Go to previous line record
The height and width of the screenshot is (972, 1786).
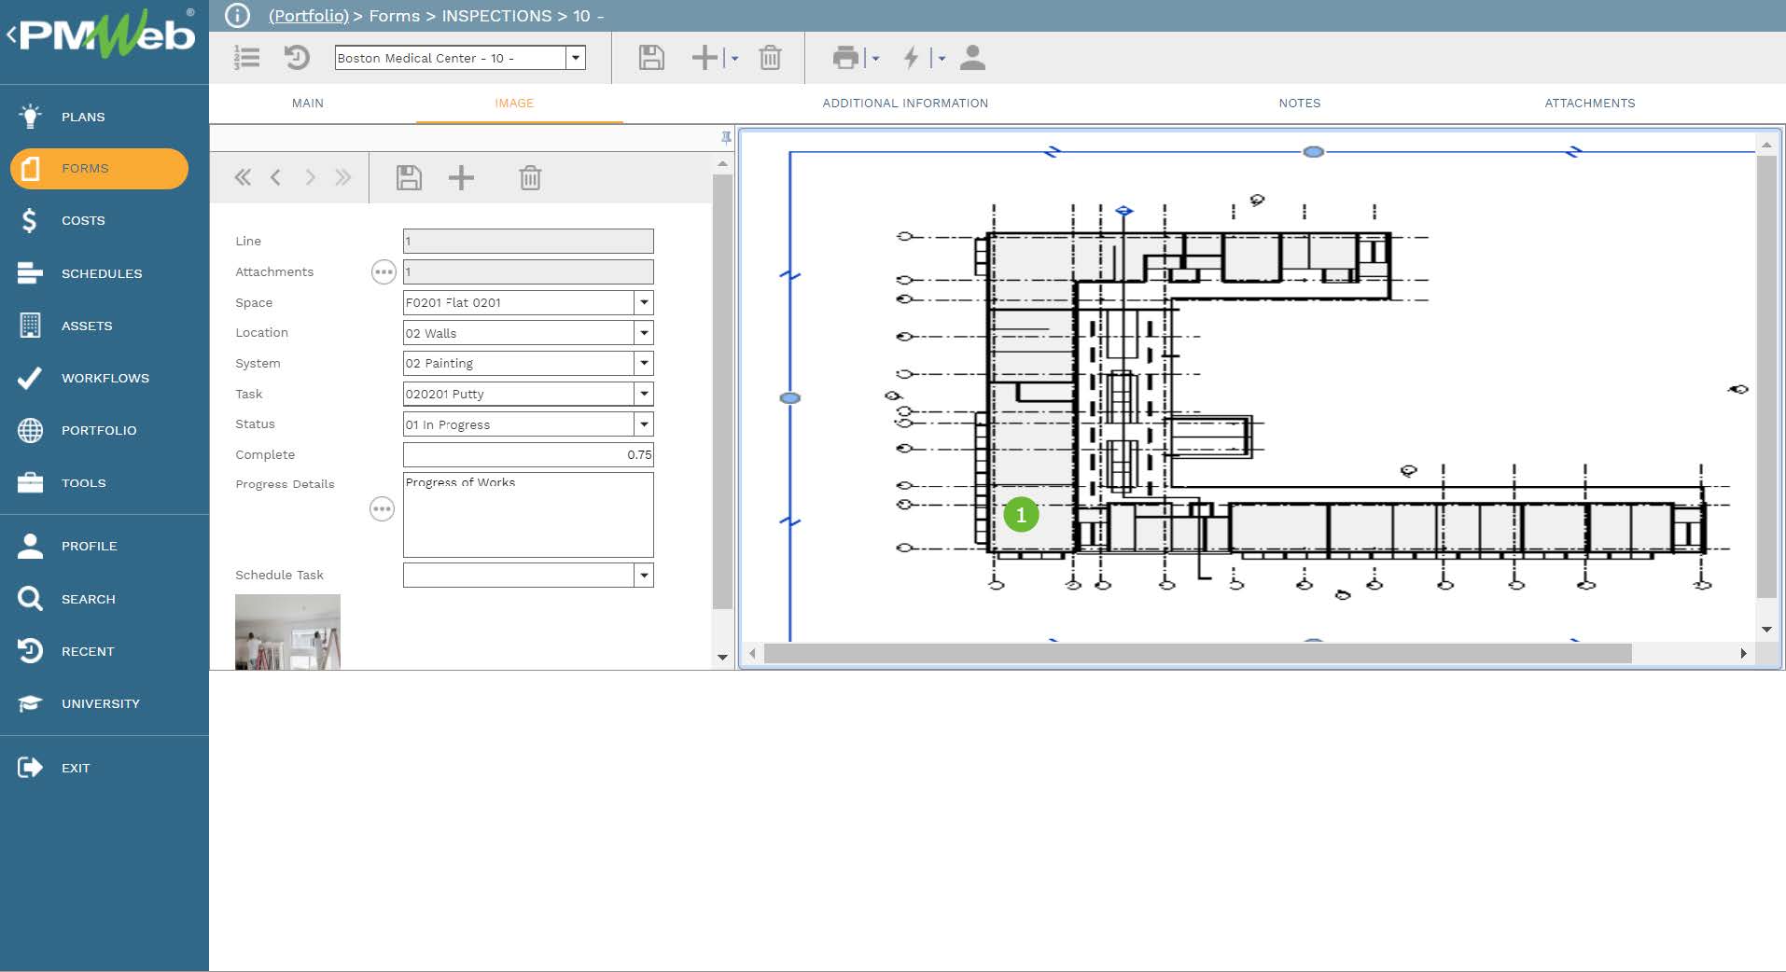(x=275, y=177)
